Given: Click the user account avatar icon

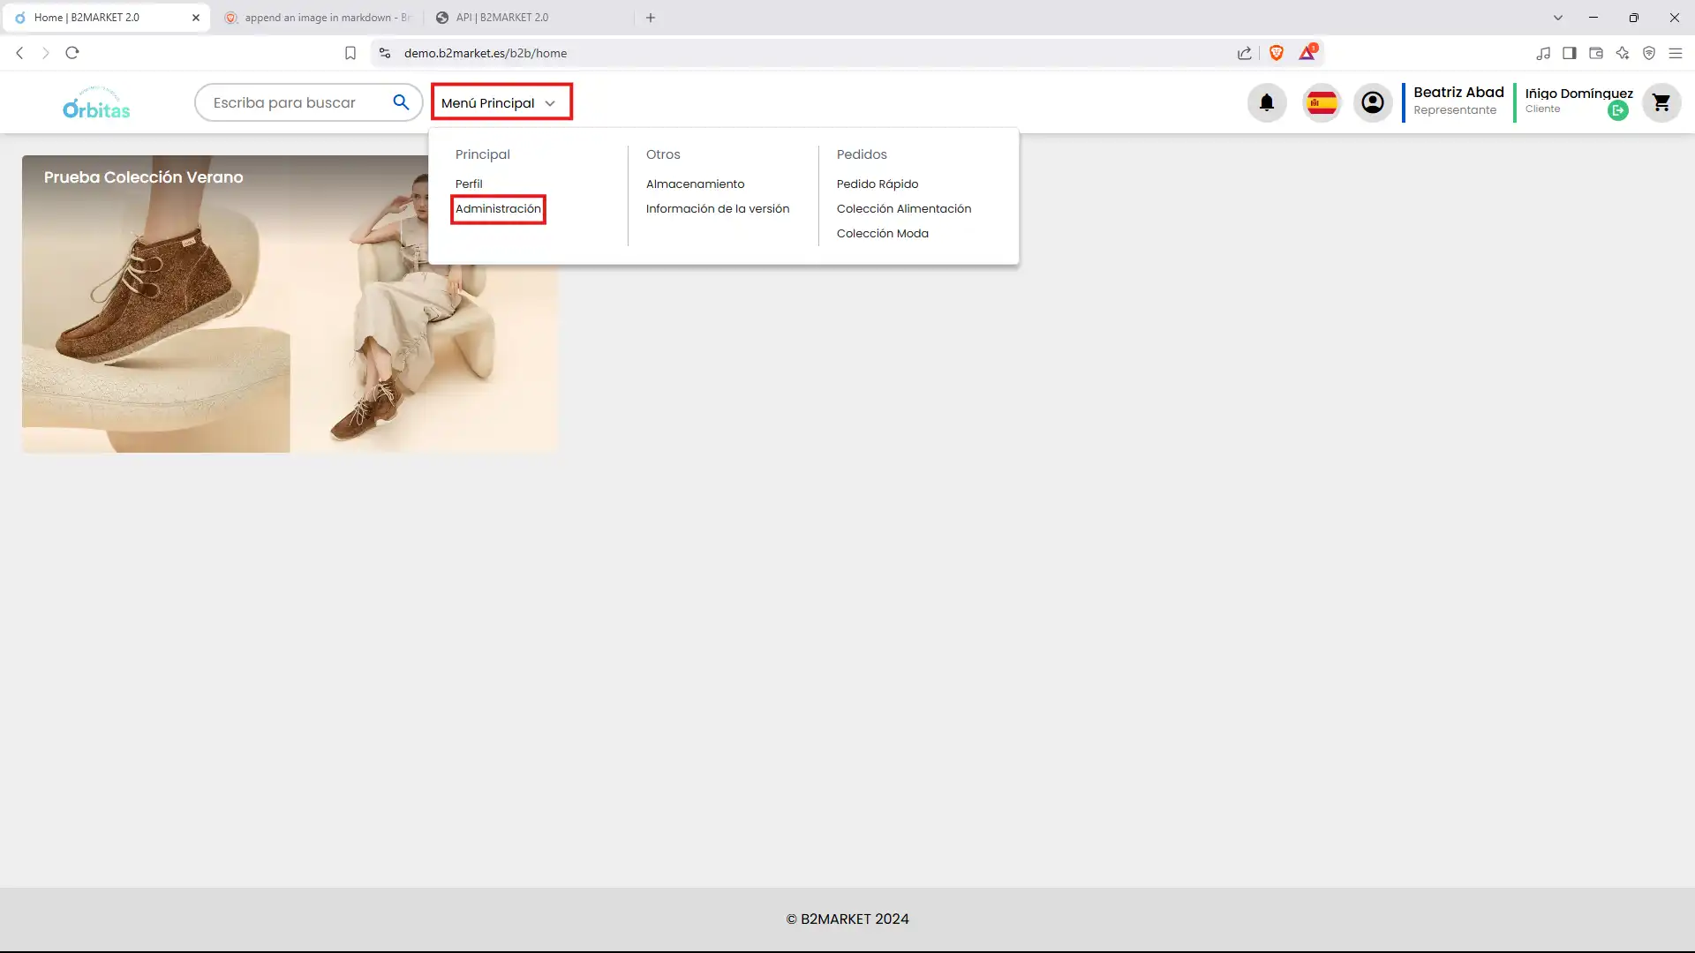Looking at the screenshot, I should point(1372,102).
